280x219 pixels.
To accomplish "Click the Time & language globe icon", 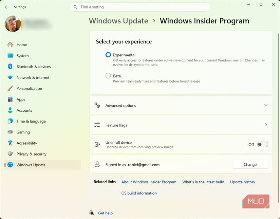I will [10, 121].
